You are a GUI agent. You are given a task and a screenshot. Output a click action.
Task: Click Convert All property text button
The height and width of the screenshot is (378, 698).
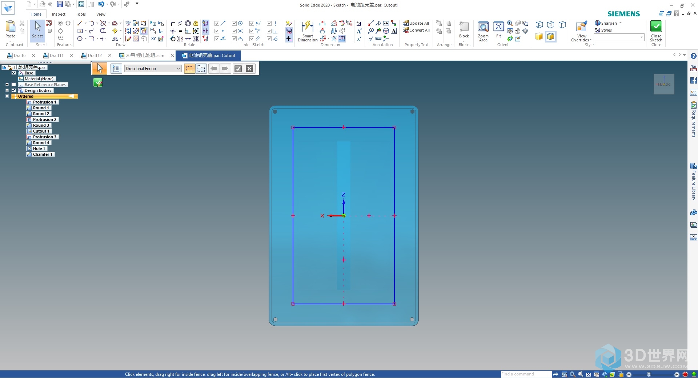pos(416,31)
